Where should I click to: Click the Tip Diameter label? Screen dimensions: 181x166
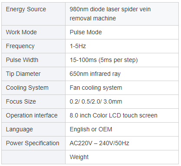tap(23, 74)
